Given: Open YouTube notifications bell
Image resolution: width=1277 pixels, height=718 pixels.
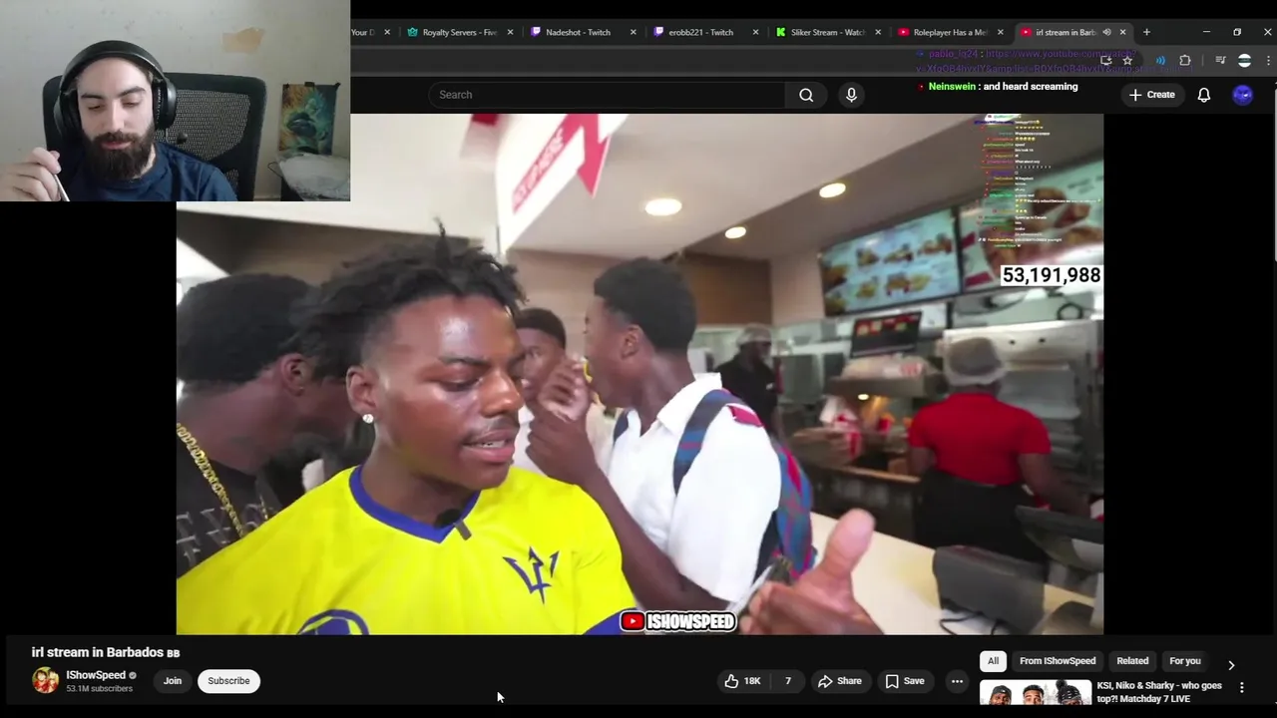Looking at the screenshot, I should [1204, 95].
